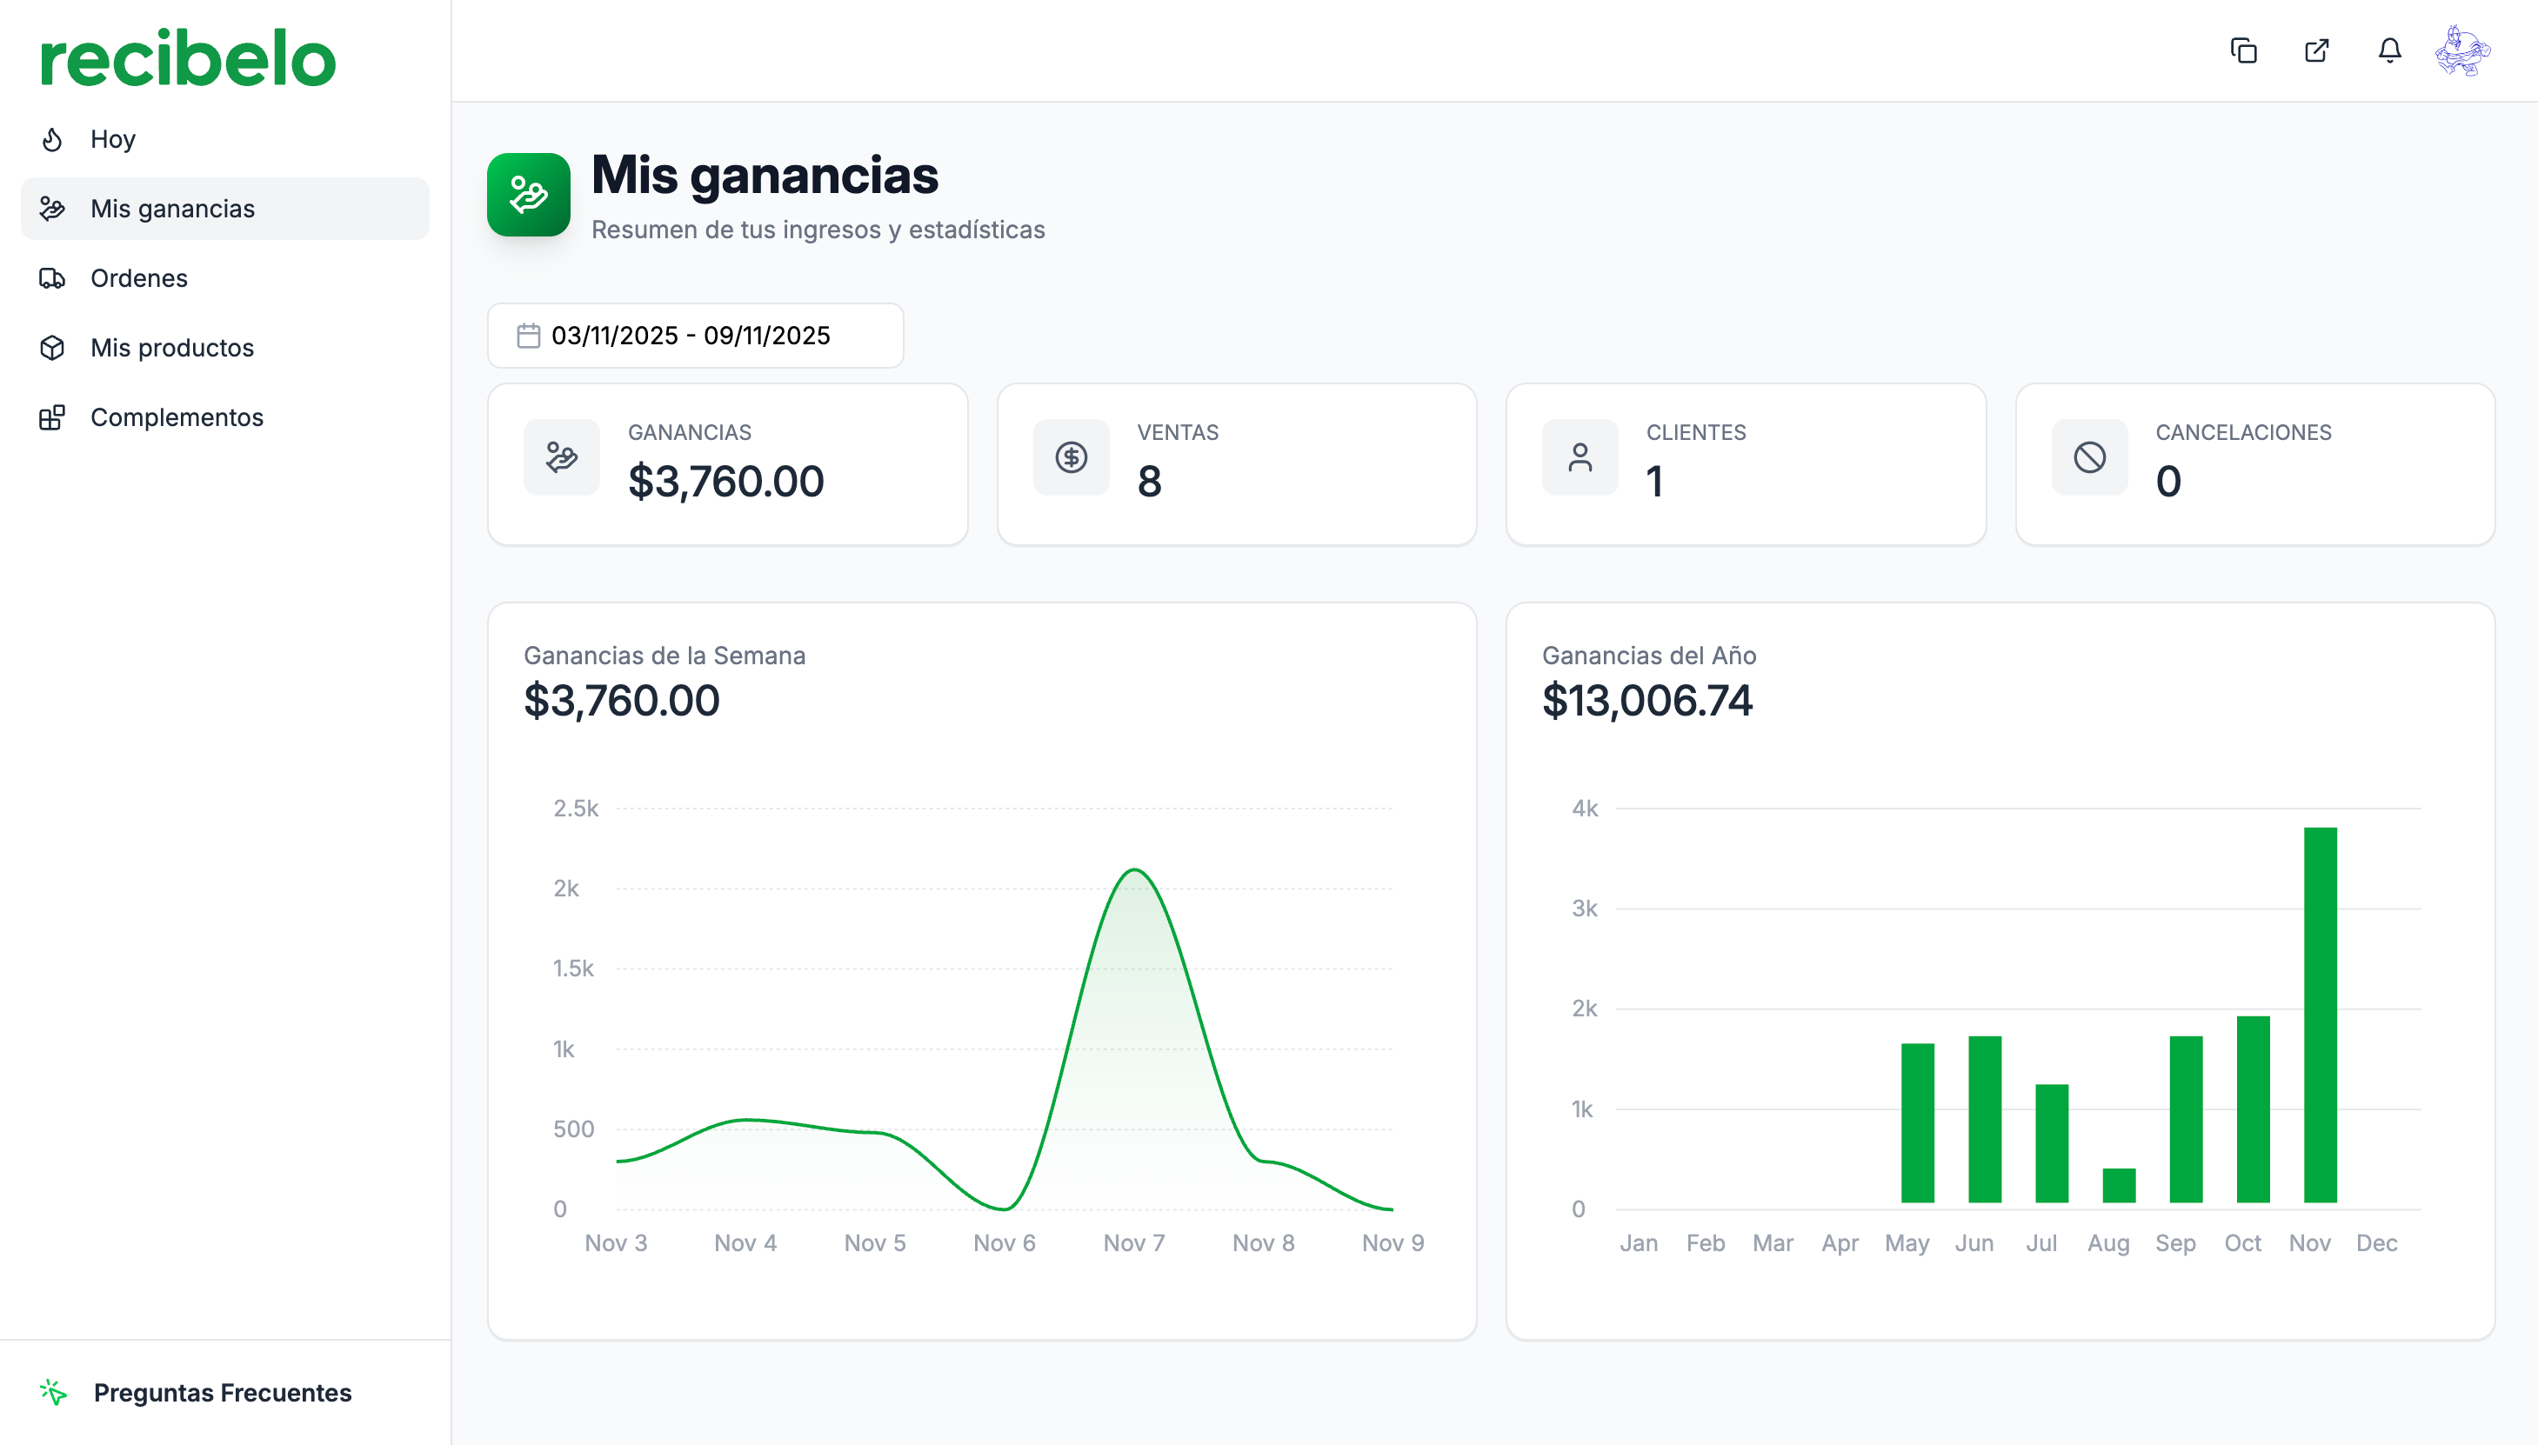This screenshot has width=2538, height=1445.
Task: Click the green Mis ganancias header icon
Action: click(528, 195)
